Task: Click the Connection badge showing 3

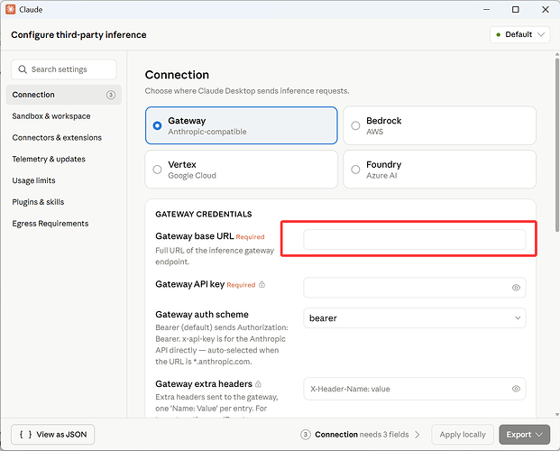Action: click(111, 95)
